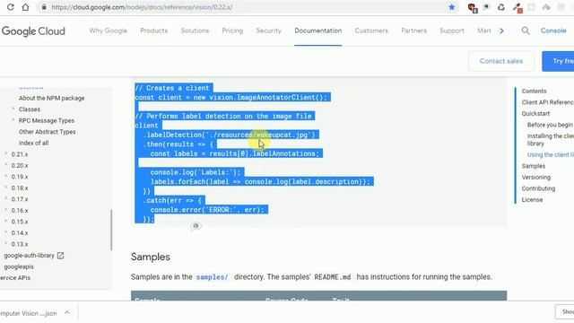This screenshot has height=323, width=574.
Task: Click the blue Try free button
Action: tap(558, 61)
